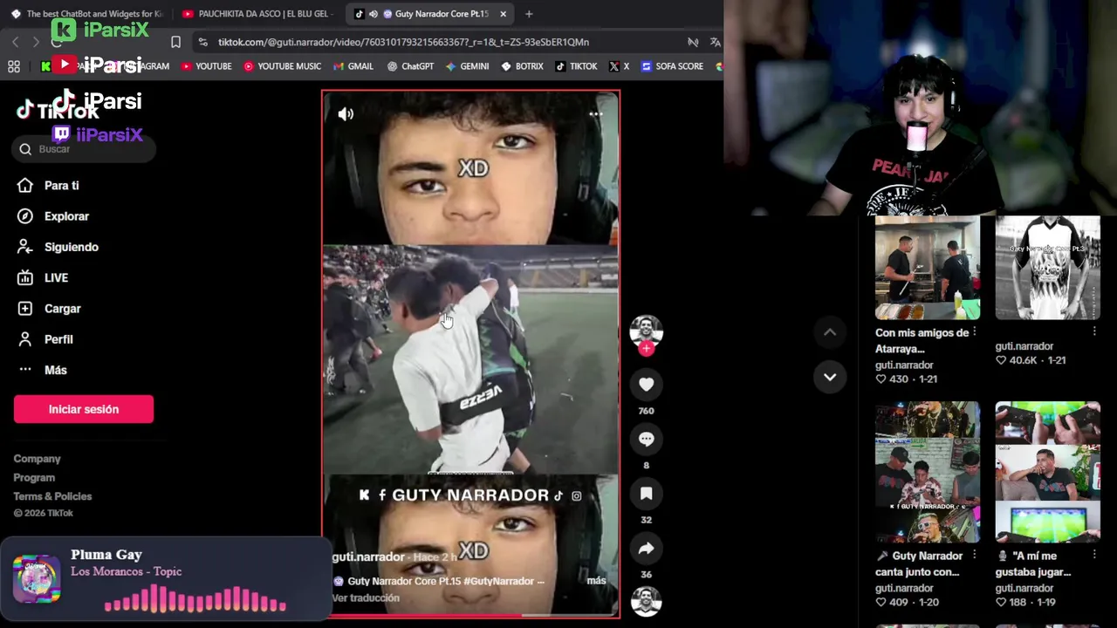Open the guti.narrador avatar beside the video
The width and height of the screenshot is (1117, 628).
pos(646,331)
